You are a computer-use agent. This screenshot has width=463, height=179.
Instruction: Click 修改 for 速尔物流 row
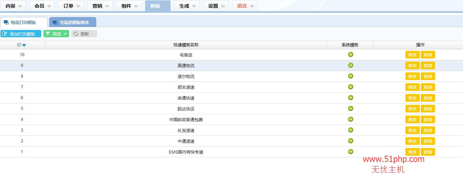(x=412, y=76)
